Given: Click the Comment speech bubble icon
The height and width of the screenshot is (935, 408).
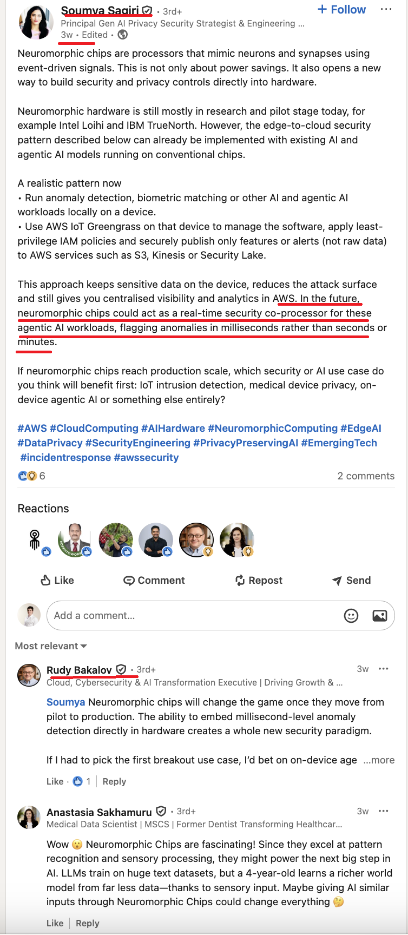Looking at the screenshot, I should (129, 580).
